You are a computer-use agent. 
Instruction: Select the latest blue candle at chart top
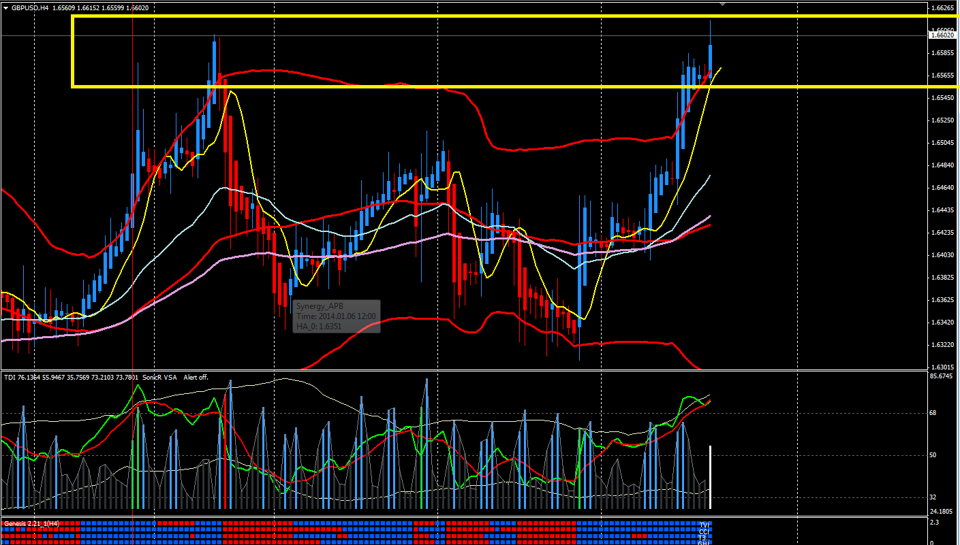(x=711, y=56)
